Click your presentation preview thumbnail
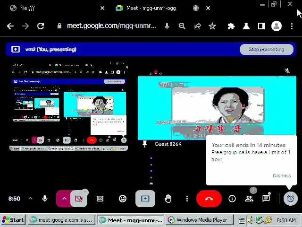The width and height of the screenshot is (302, 227). 68,106
